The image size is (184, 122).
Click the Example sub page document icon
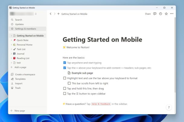[x=69, y=73]
